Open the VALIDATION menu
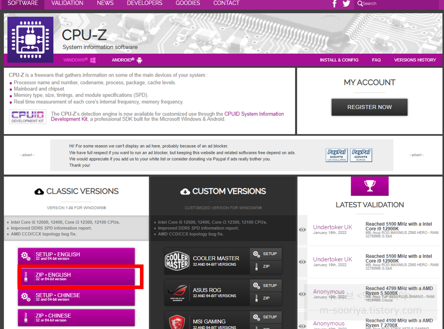This screenshot has height=329, width=444. [x=67, y=4]
